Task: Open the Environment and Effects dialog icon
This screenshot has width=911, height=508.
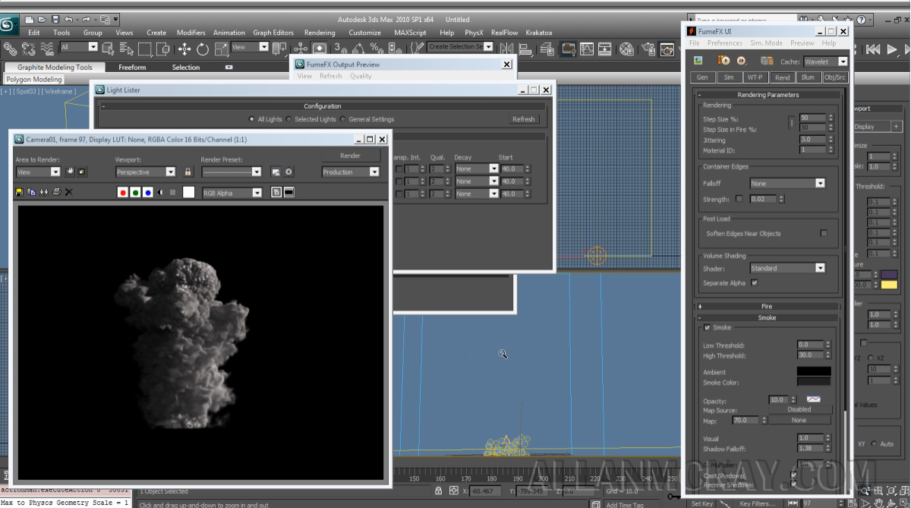Action: pos(288,172)
